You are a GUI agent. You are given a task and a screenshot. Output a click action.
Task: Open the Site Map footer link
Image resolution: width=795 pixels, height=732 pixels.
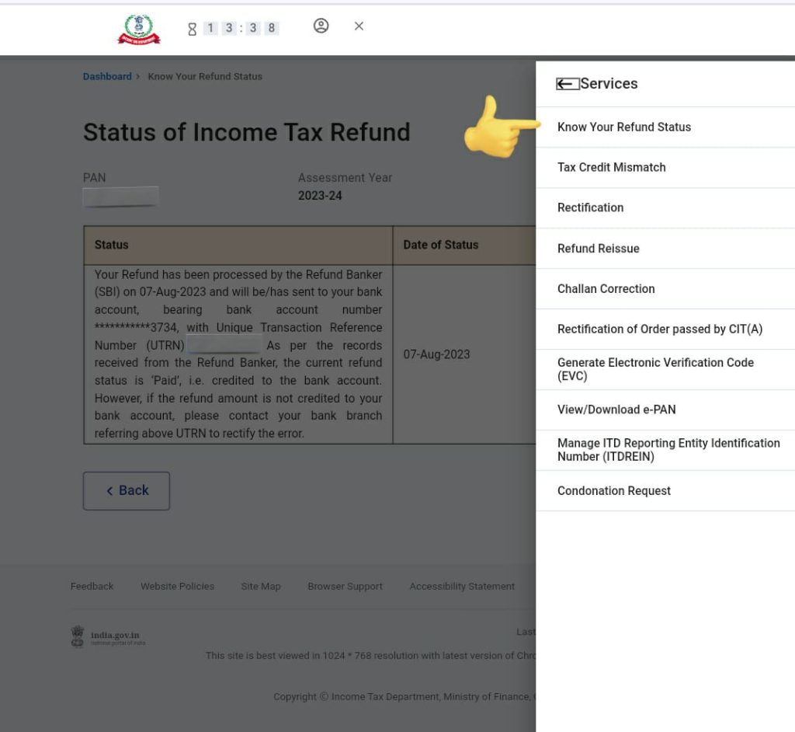(x=260, y=586)
